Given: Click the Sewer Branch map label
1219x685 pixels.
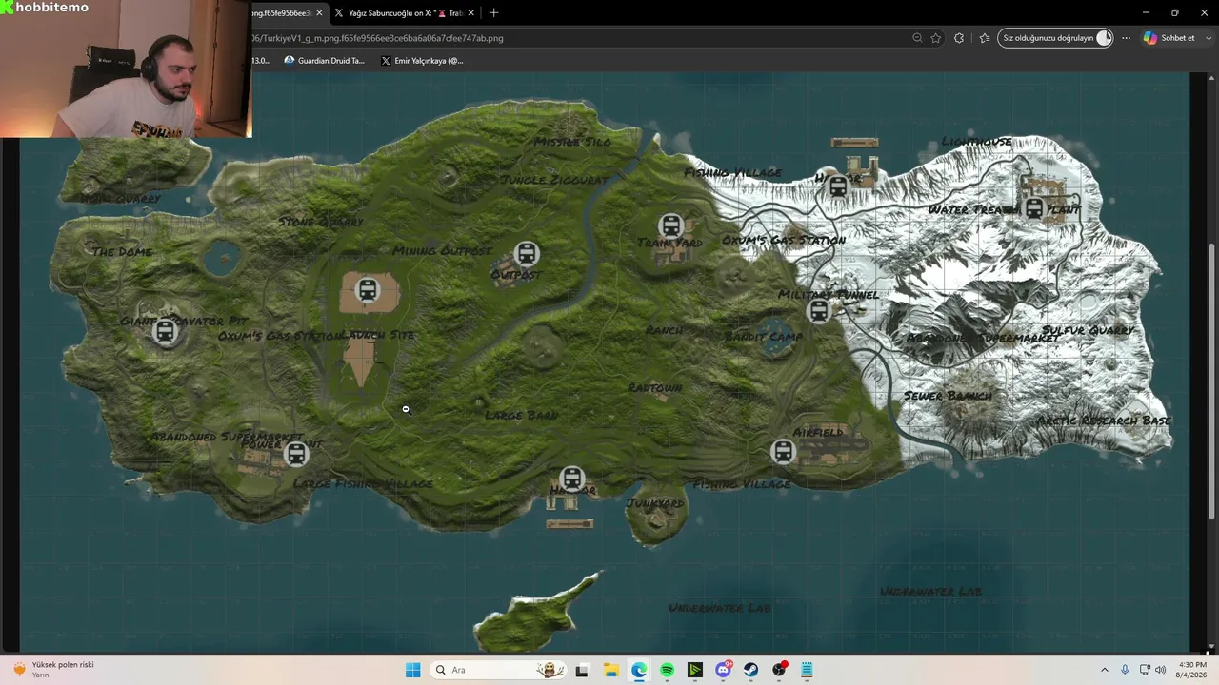Looking at the screenshot, I should pos(949,396).
